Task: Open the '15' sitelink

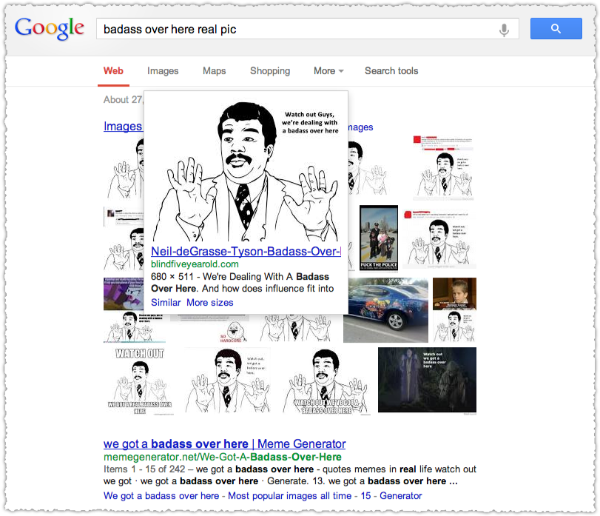Action: (x=365, y=496)
